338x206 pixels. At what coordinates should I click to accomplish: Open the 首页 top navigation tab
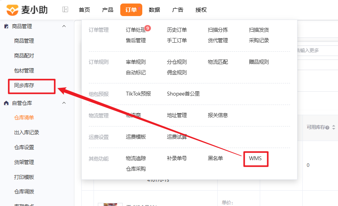[84, 10]
